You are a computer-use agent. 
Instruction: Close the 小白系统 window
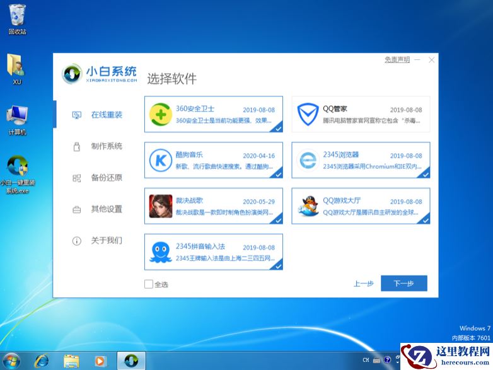[432, 60]
